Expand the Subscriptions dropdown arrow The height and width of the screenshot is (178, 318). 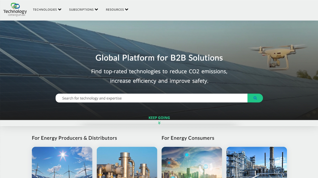(96, 9)
